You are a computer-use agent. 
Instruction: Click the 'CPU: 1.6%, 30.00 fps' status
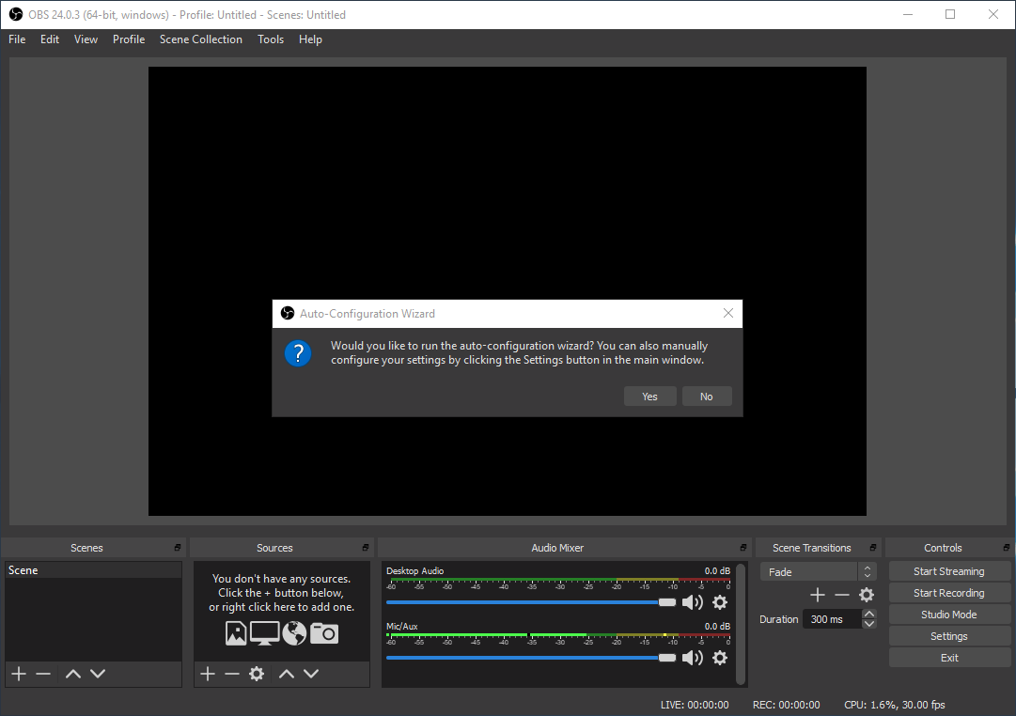(x=895, y=705)
